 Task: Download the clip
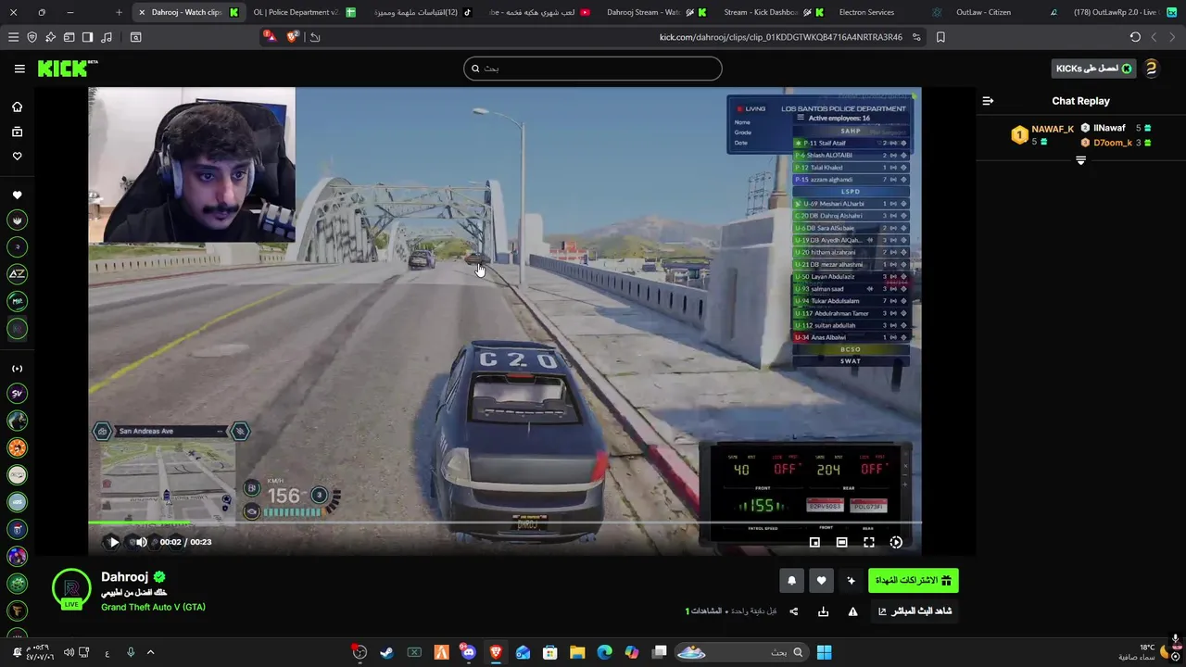823,611
